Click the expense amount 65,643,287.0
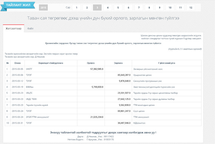 tap(124, 75)
